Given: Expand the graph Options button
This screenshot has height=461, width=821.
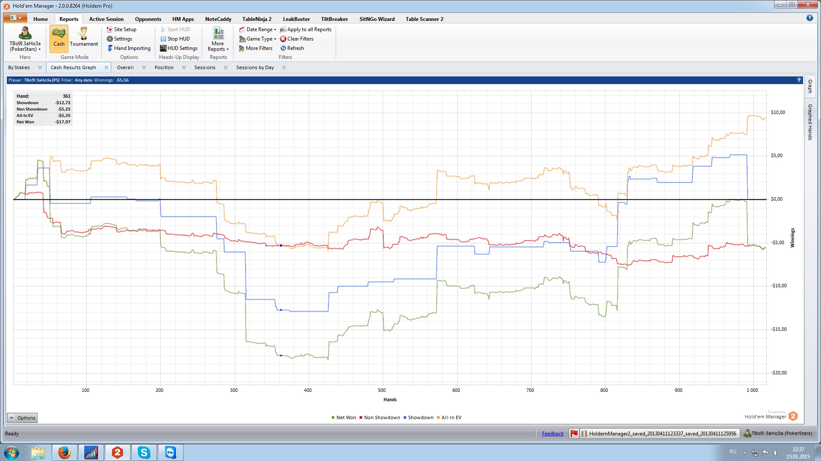Looking at the screenshot, I should coord(22,418).
